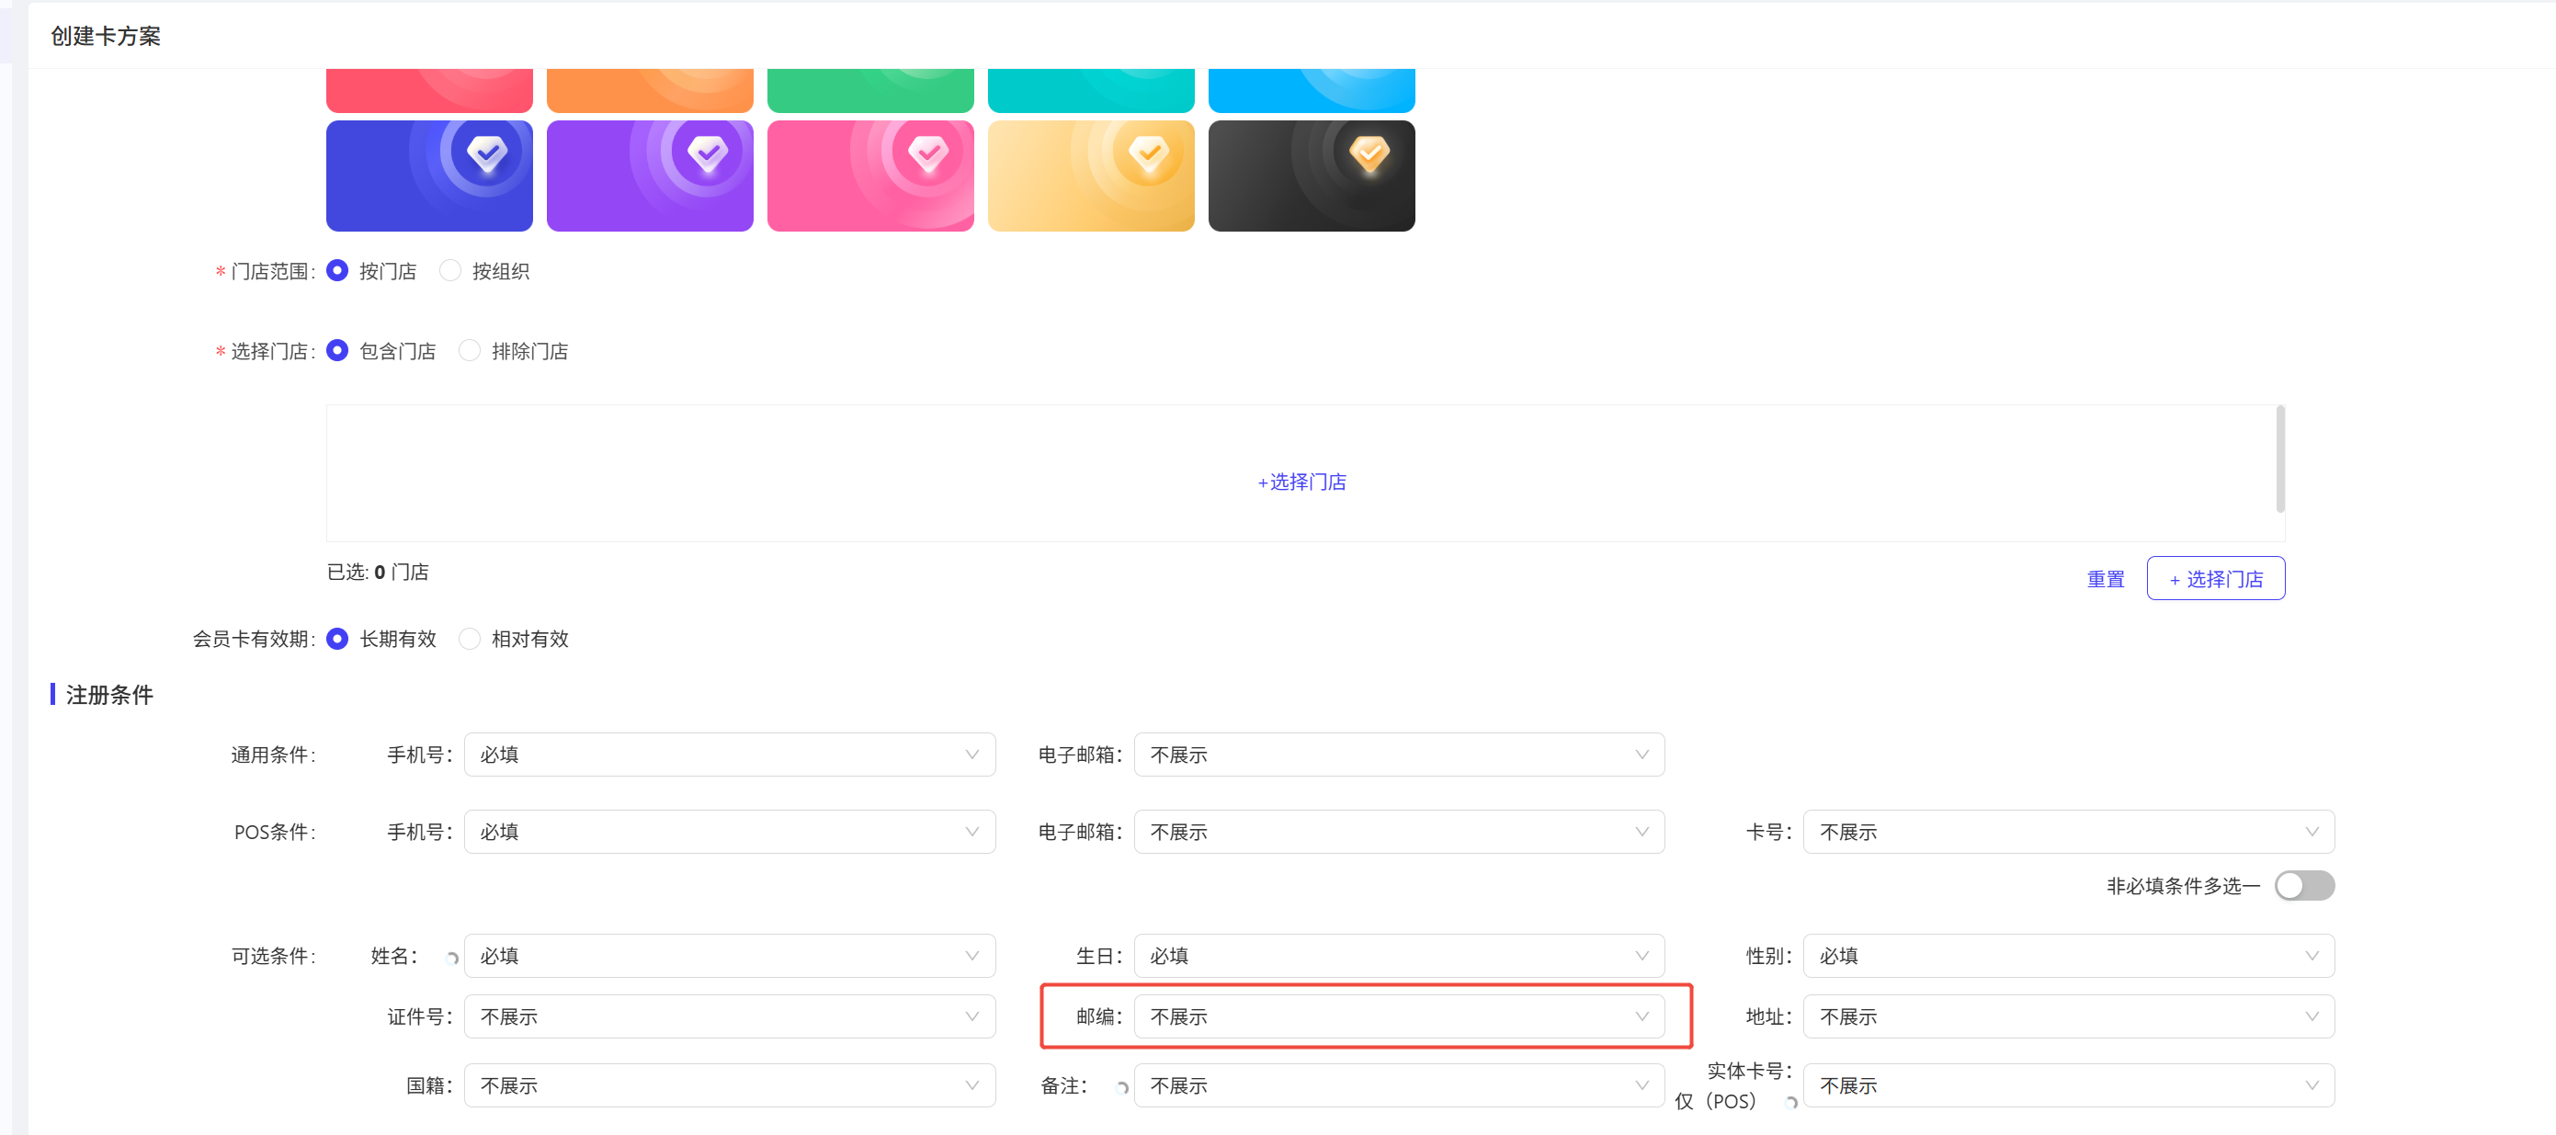The width and height of the screenshot is (2556, 1135).
Task: Pick the orange card style at top
Action: [x=650, y=90]
